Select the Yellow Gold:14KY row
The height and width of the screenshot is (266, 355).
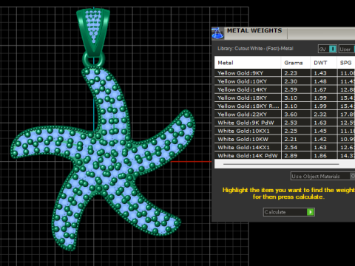click(285, 89)
